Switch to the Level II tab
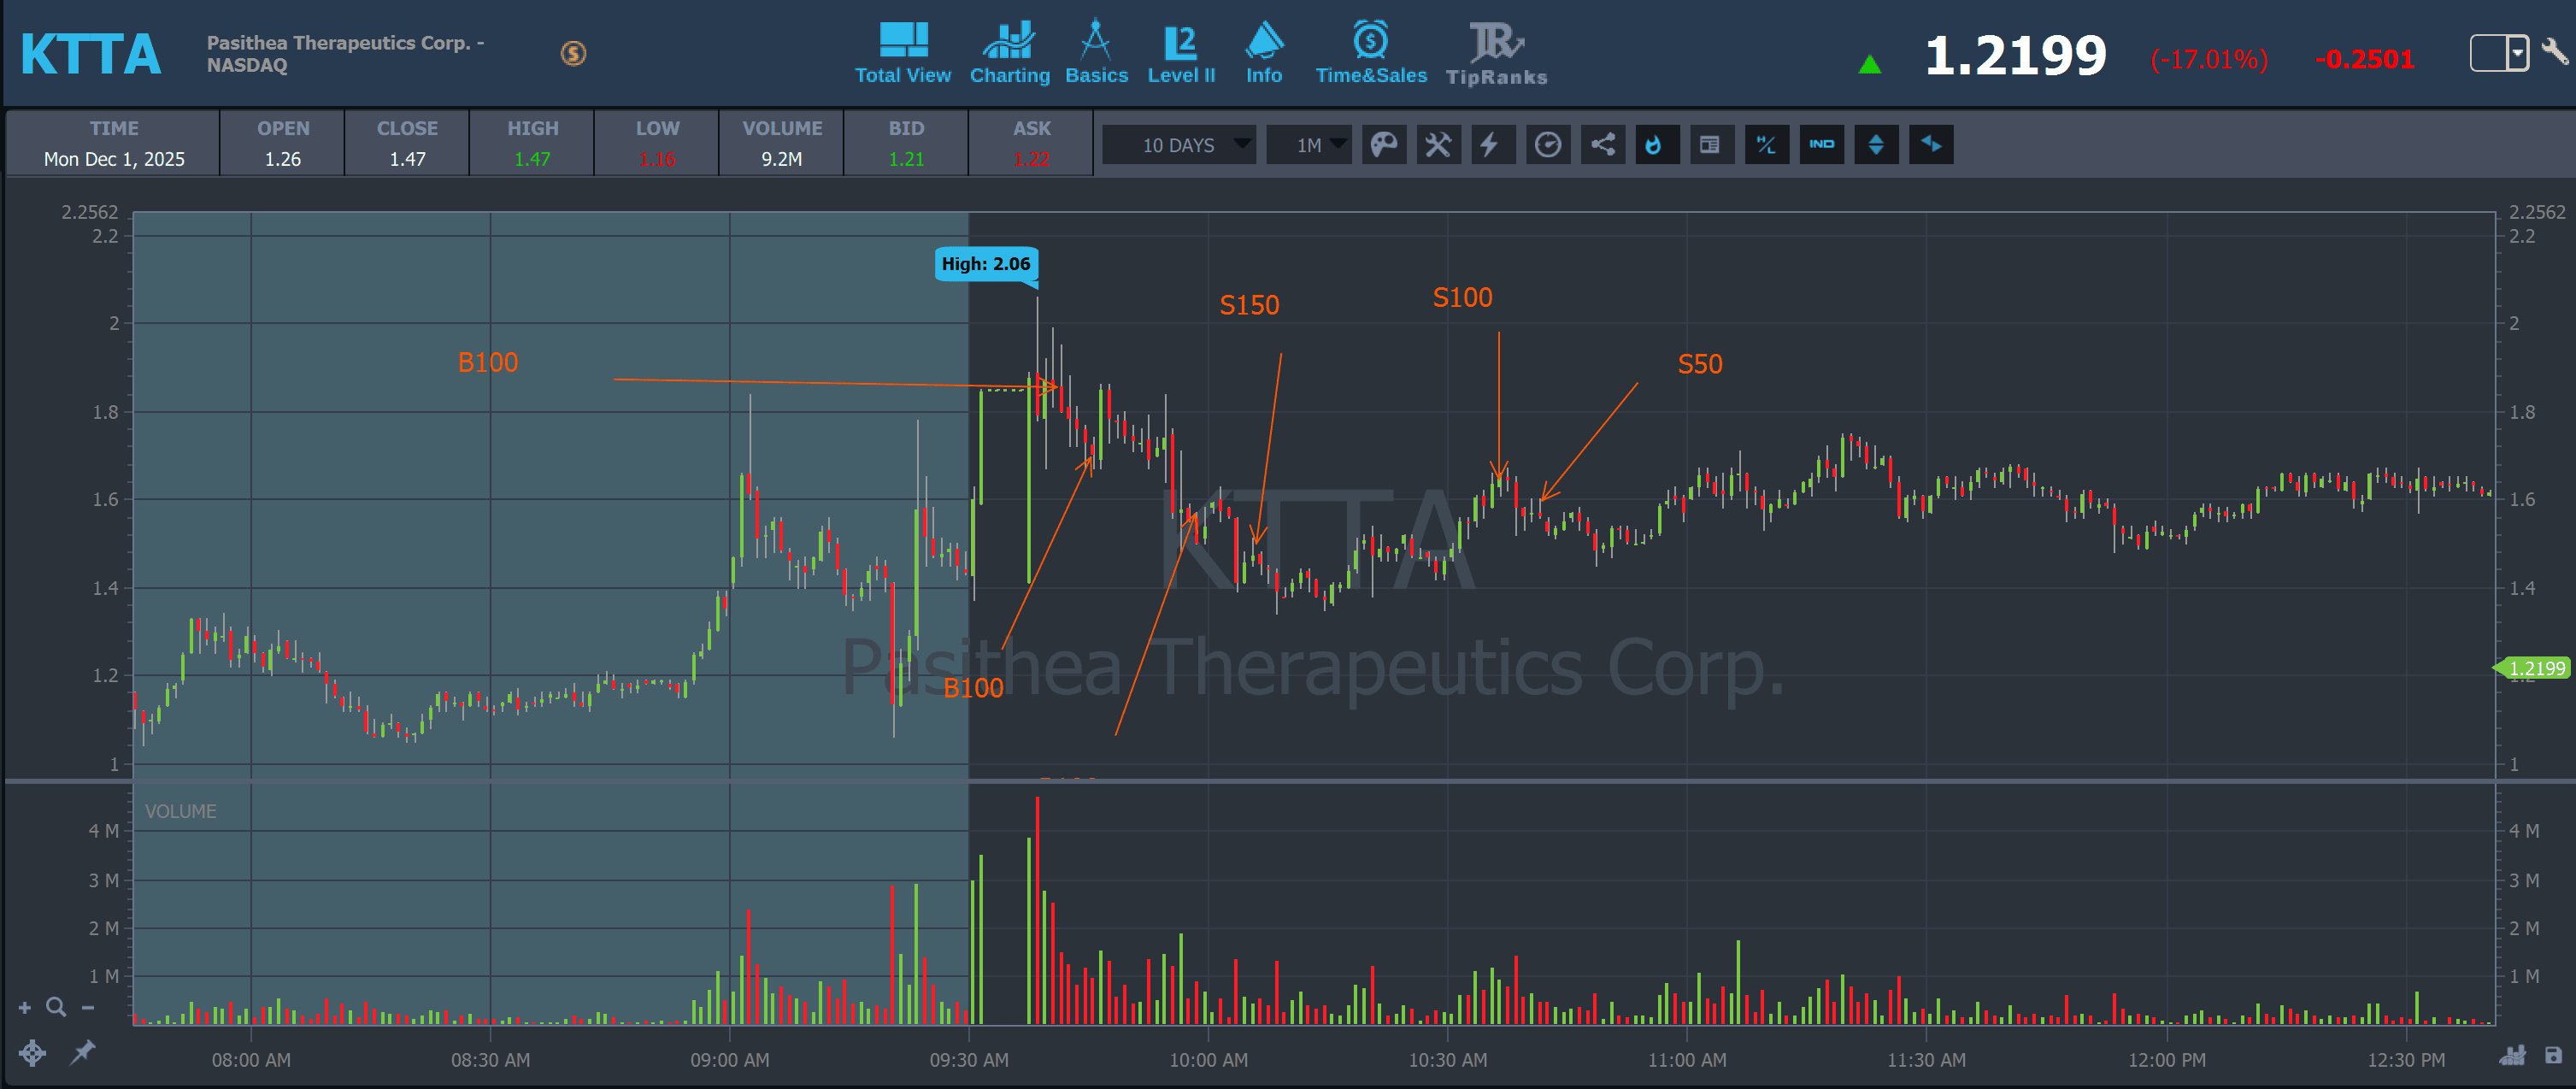Screen dimensions: 2576x1089 tap(1181, 53)
